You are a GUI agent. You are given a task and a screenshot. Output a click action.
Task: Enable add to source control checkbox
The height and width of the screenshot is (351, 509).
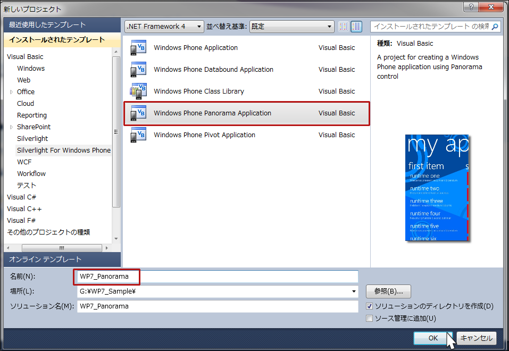369,318
